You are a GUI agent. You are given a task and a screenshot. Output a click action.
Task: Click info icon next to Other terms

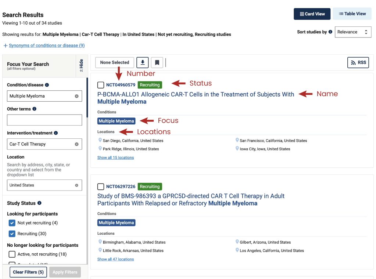click(34, 109)
